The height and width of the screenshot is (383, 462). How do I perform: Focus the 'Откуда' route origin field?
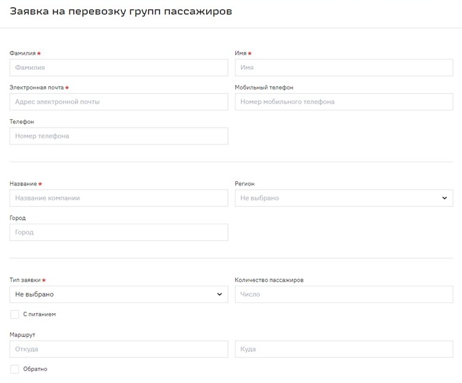click(118, 349)
